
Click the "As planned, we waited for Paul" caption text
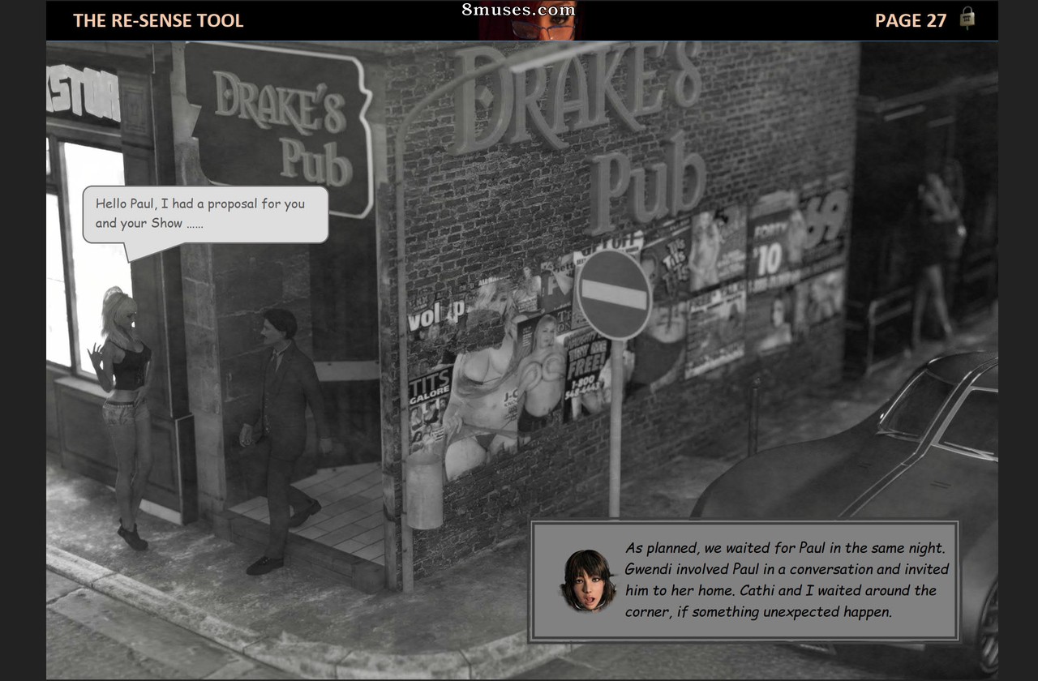787,580
